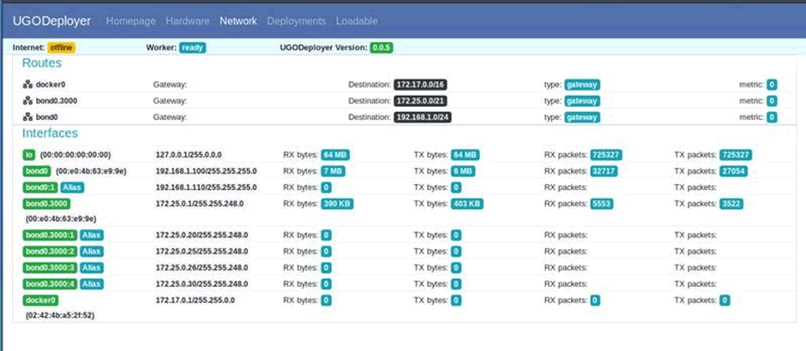Click the gateway type badge for bond0.3000 route
Viewport: 806px width, 351px height.
(582, 101)
